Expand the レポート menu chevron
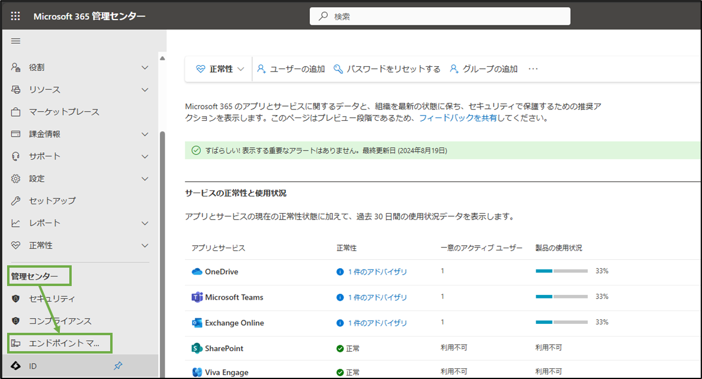 tap(145, 223)
